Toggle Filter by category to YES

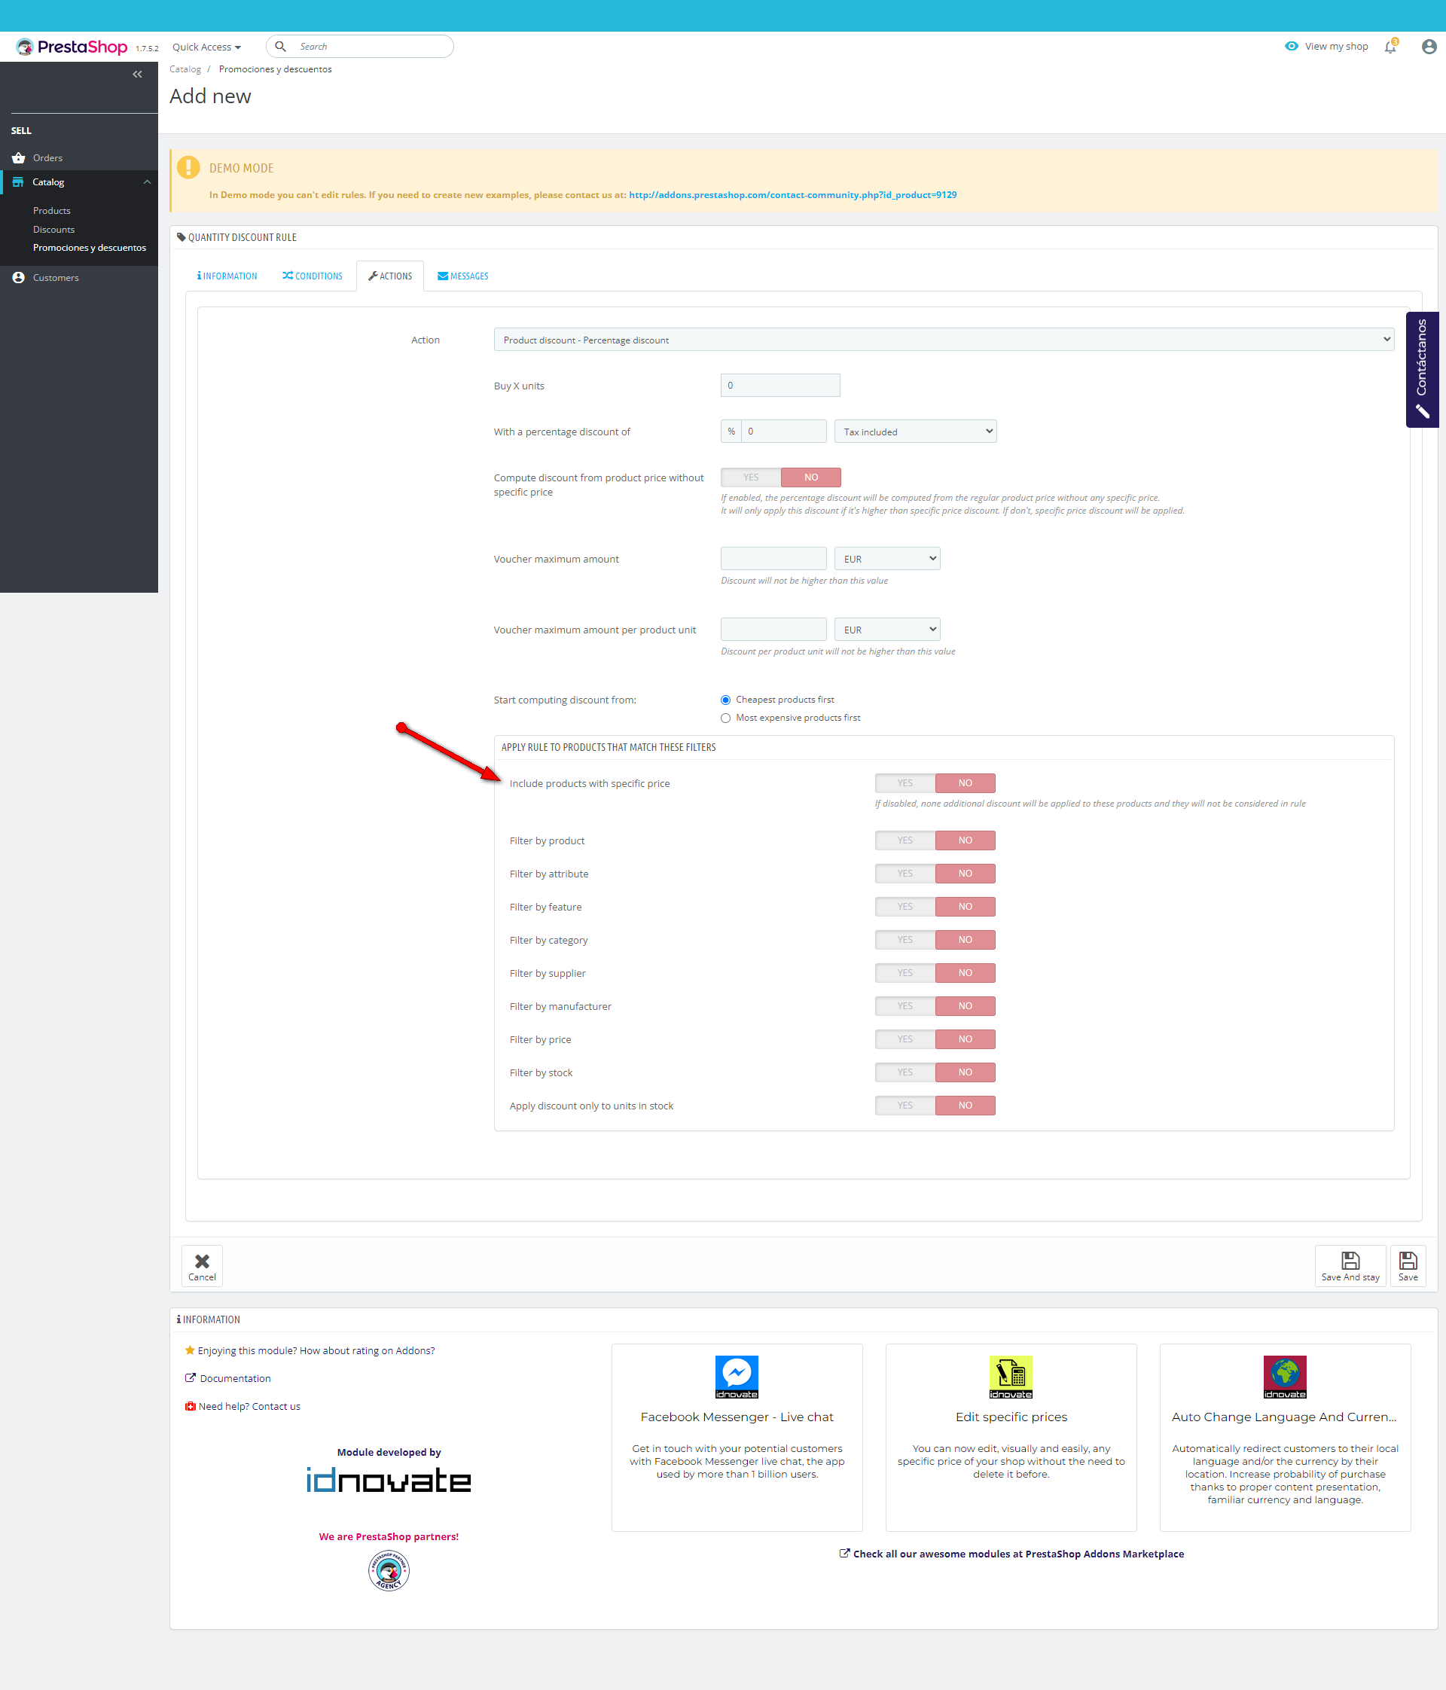coord(905,940)
